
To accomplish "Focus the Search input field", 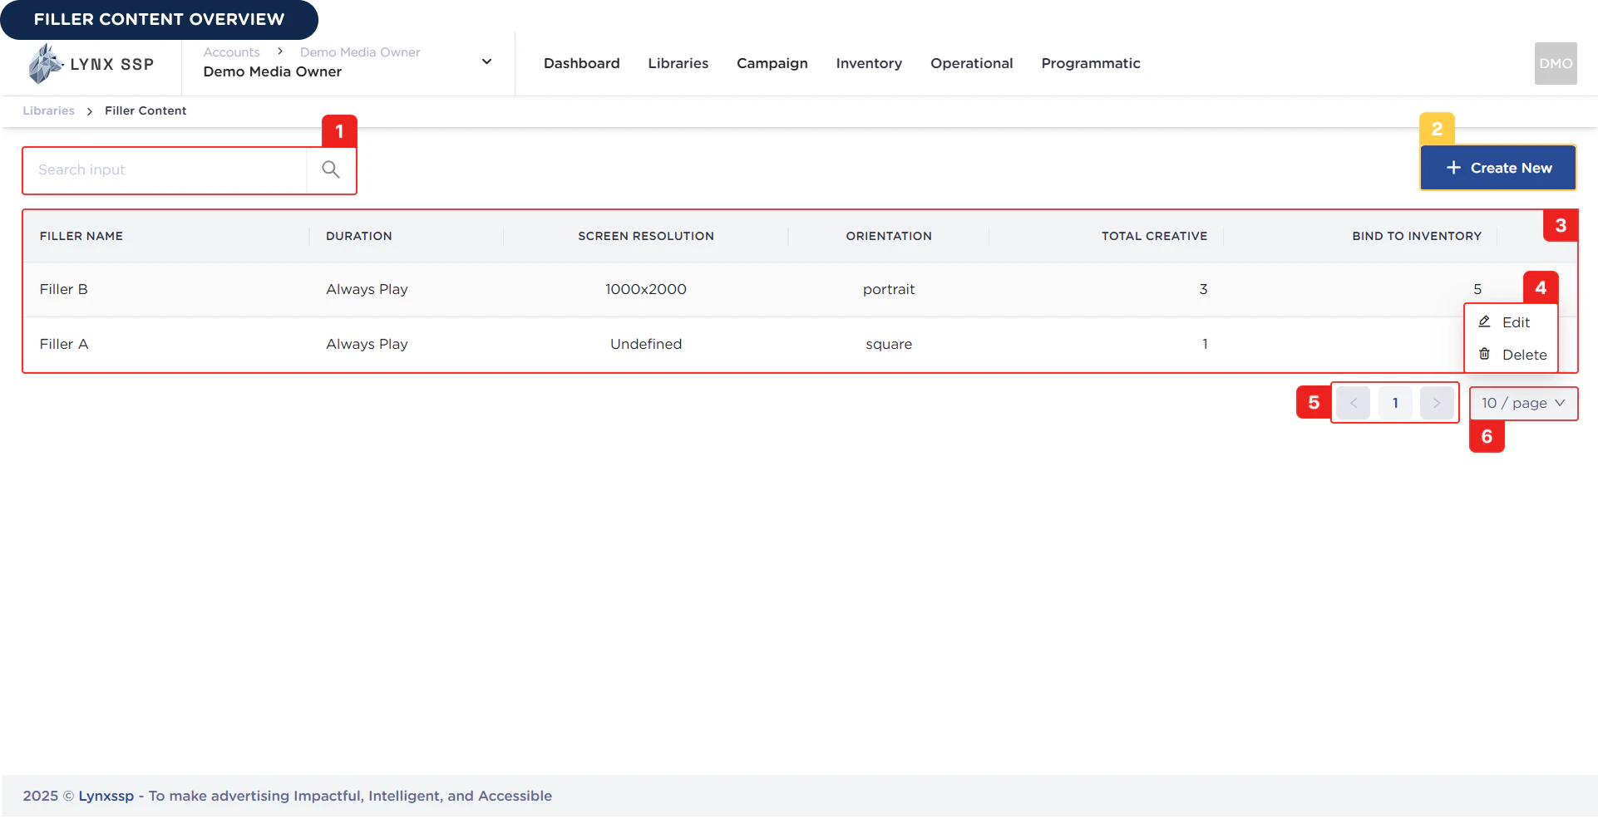I will tap(165, 169).
